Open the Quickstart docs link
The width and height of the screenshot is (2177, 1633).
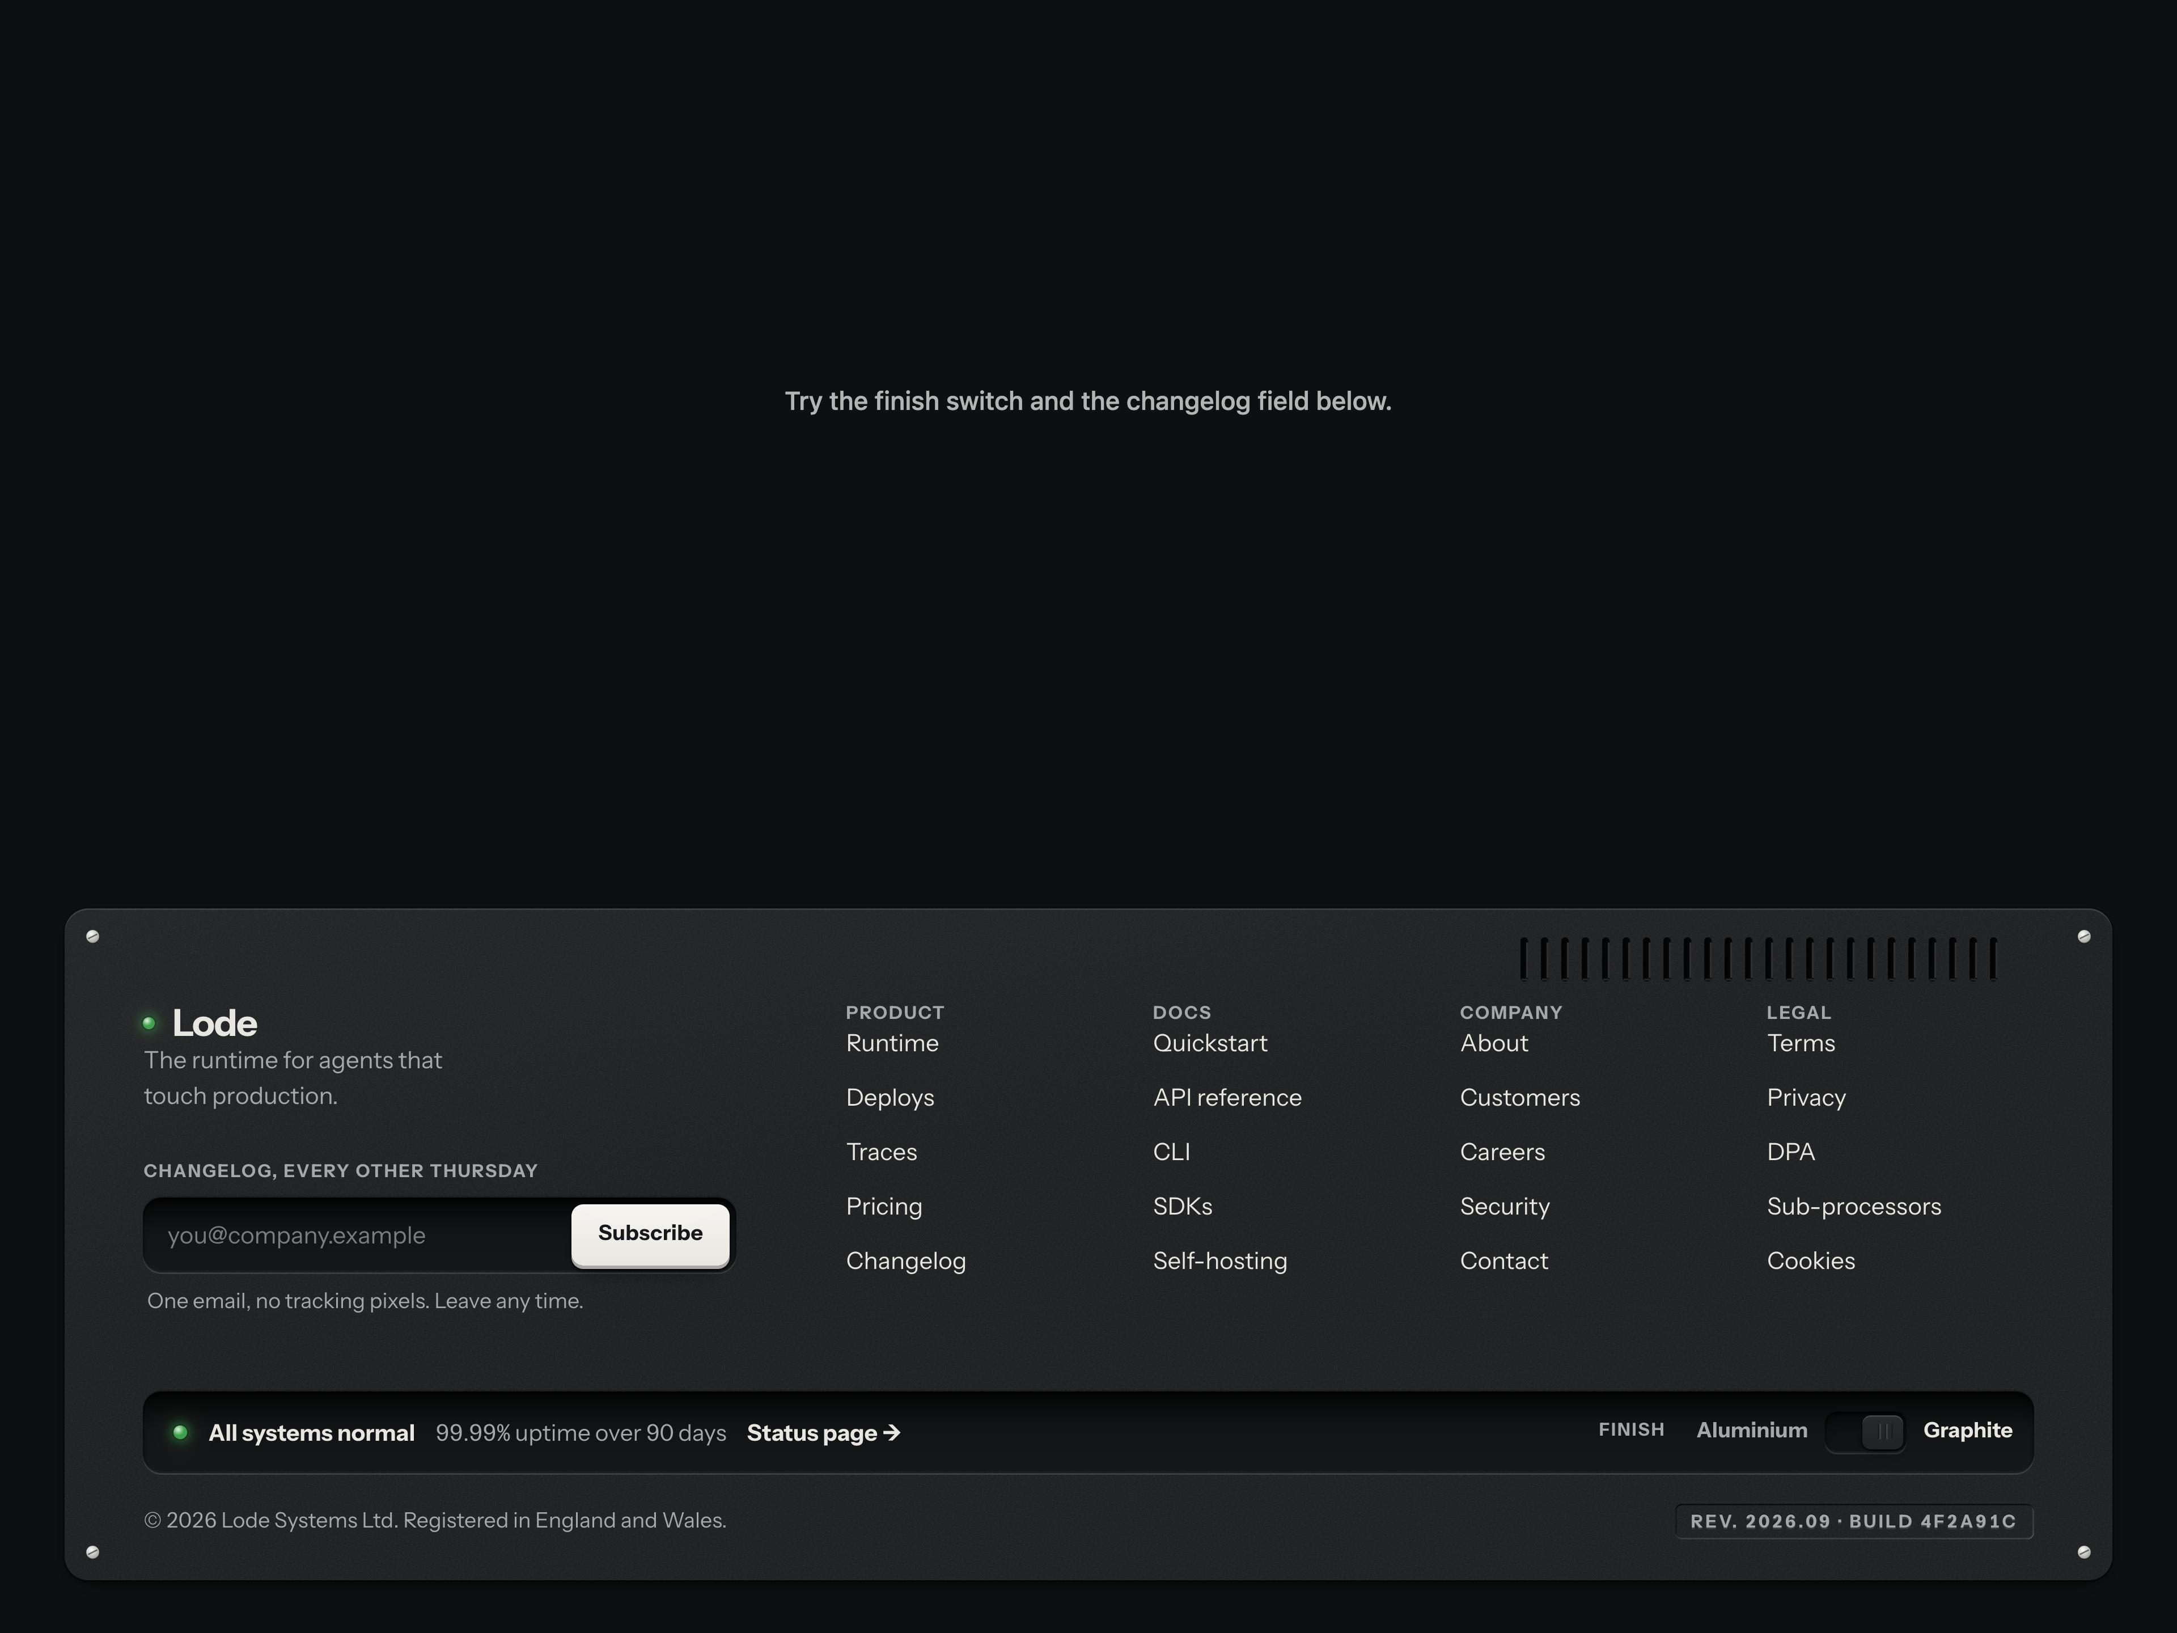(x=1210, y=1043)
